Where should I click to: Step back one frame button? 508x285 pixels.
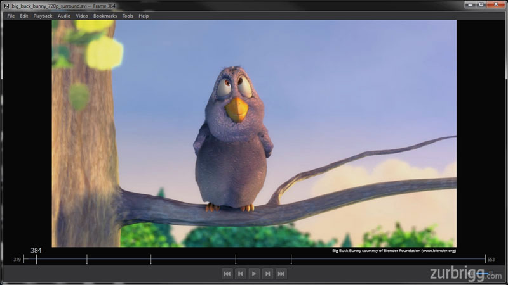pyautogui.click(x=241, y=274)
